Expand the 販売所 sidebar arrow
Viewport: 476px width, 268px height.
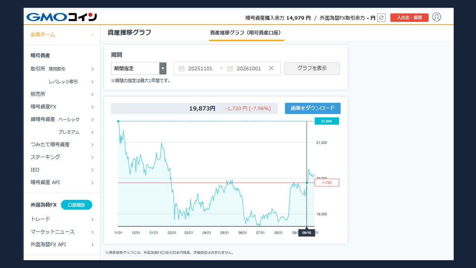[92, 95]
